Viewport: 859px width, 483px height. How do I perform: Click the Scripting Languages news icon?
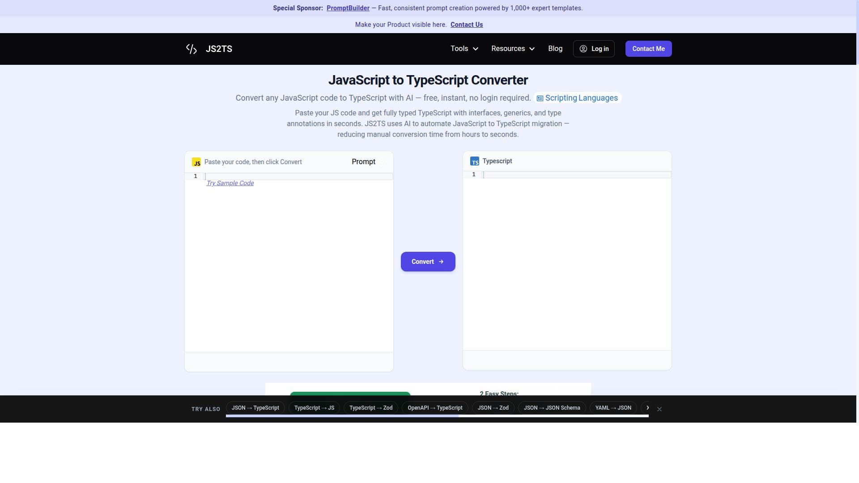540,98
